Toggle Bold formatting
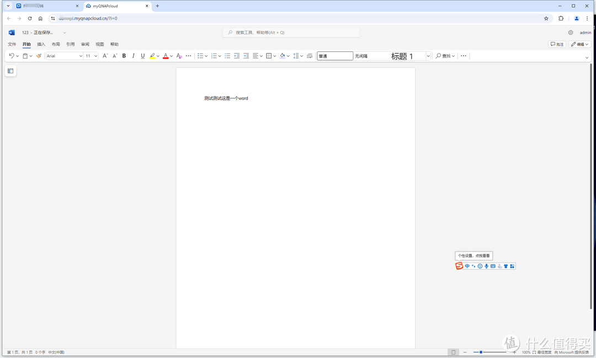596x358 pixels. 124,56
